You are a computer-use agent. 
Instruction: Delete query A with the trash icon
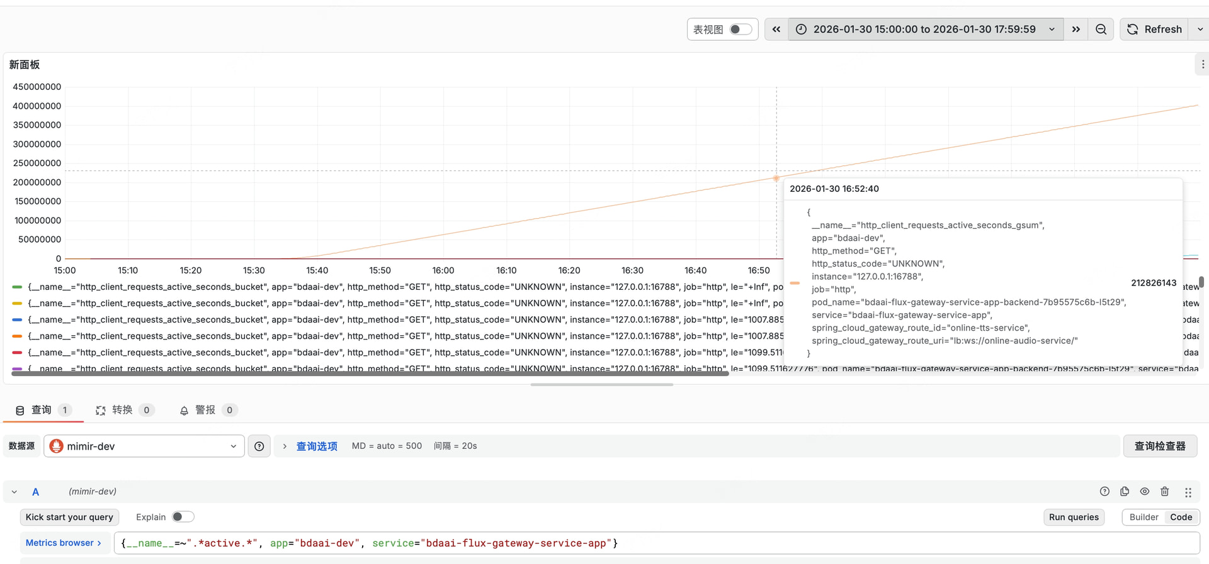click(x=1165, y=492)
